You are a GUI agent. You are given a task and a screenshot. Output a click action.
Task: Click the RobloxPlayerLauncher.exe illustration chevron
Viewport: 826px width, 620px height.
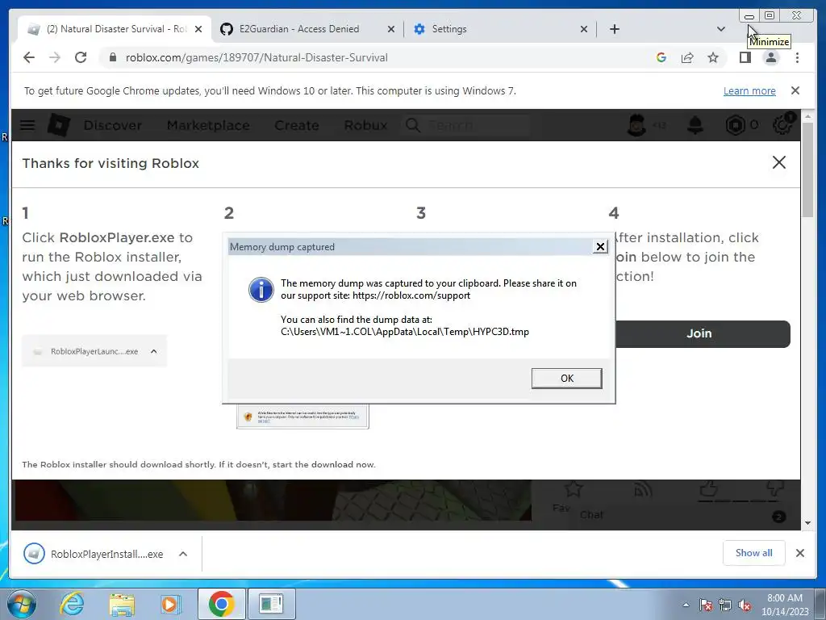pos(154,351)
